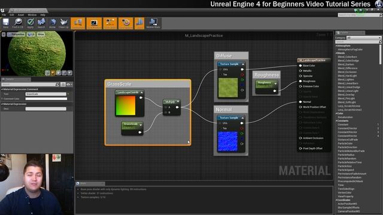Select the GrassScale comment box header
This screenshot has height=215, width=383.
coord(148,84)
